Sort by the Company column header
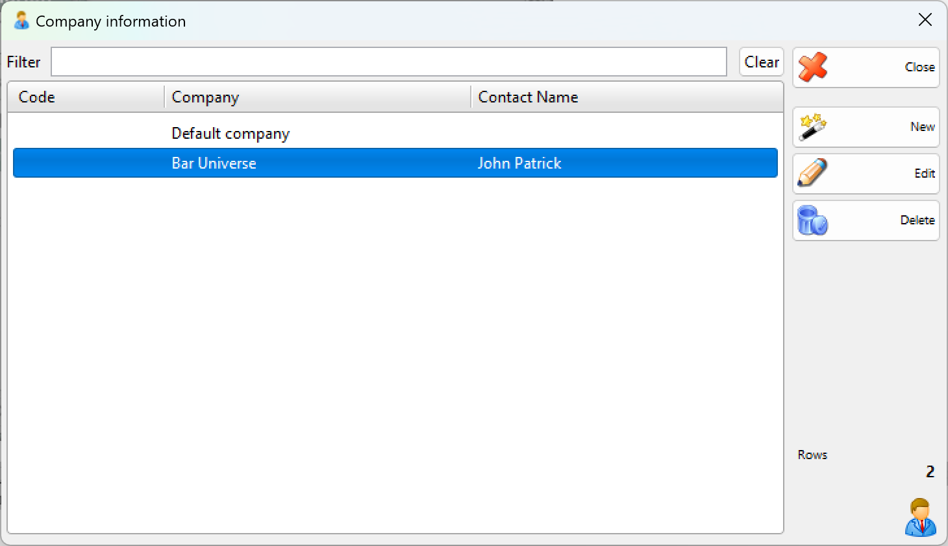 (318, 97)
